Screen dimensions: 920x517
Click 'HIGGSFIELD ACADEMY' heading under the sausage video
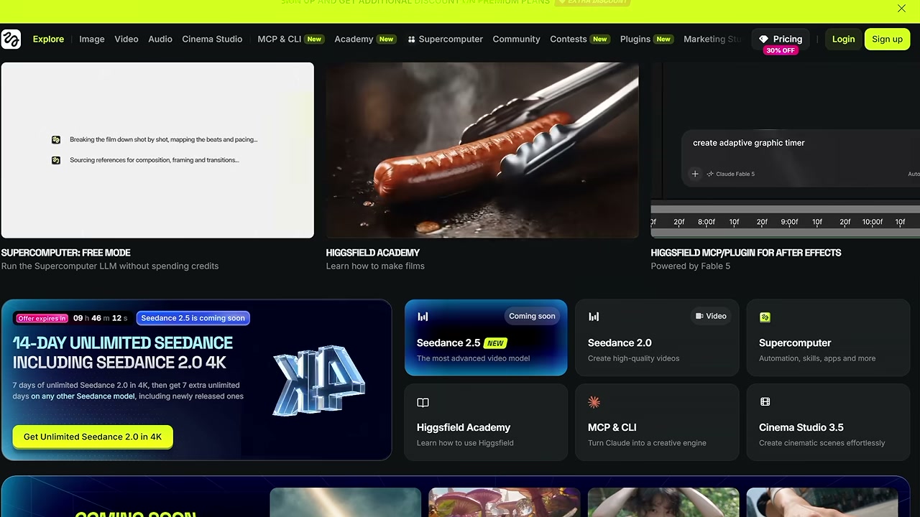click(x=373, y=253)
